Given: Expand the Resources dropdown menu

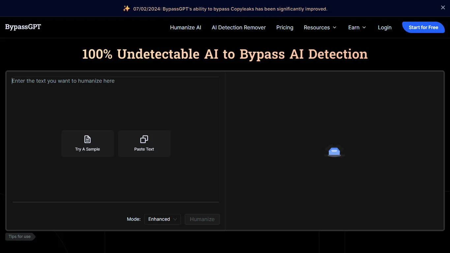Looking at the screenshot, I should pyautogui.click(x=320, y=27).
